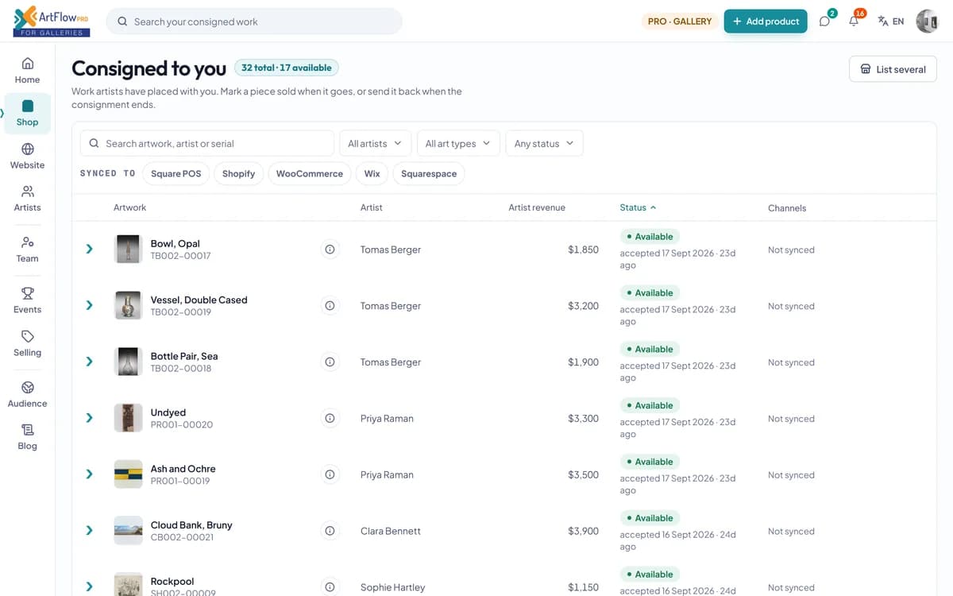Screen dimensions: 953x596
Task: Open Website section in sidebar
Action: click(x=28, y=156)
